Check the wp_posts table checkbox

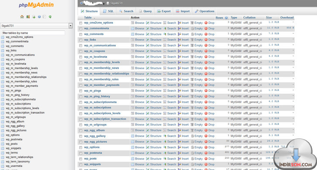[x=81, y=159]
